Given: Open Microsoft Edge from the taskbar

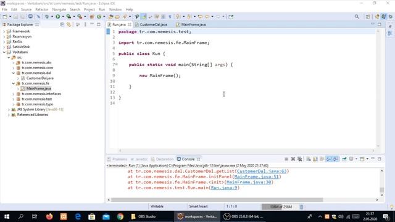Looking at the screenshot, I should pos(78,216).
